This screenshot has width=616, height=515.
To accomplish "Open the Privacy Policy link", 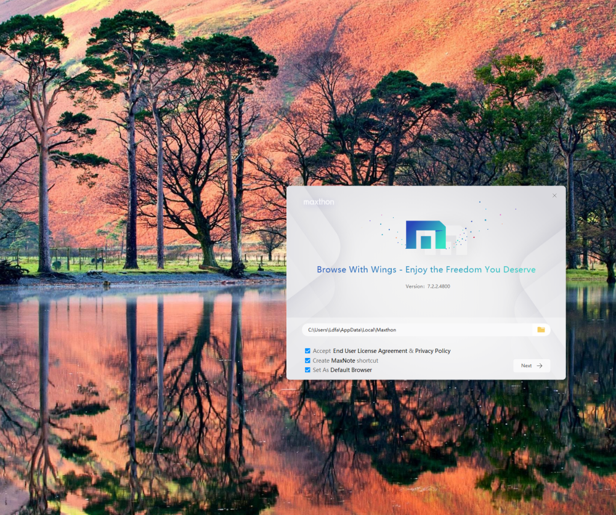I will (432, 351).
